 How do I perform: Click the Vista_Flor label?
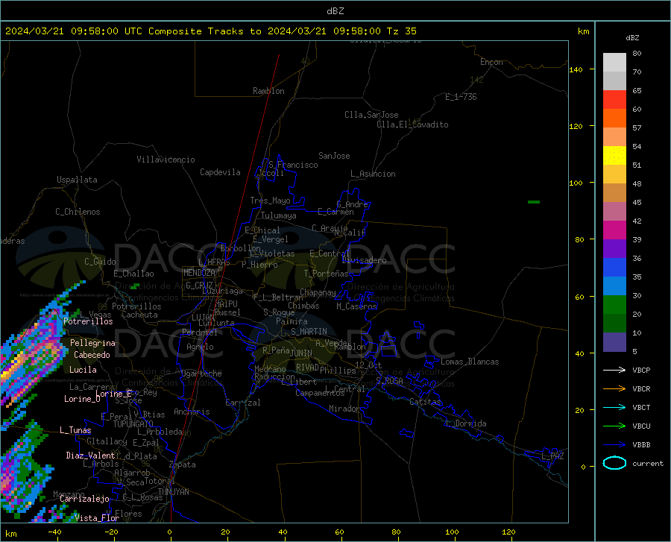point(97,518)
